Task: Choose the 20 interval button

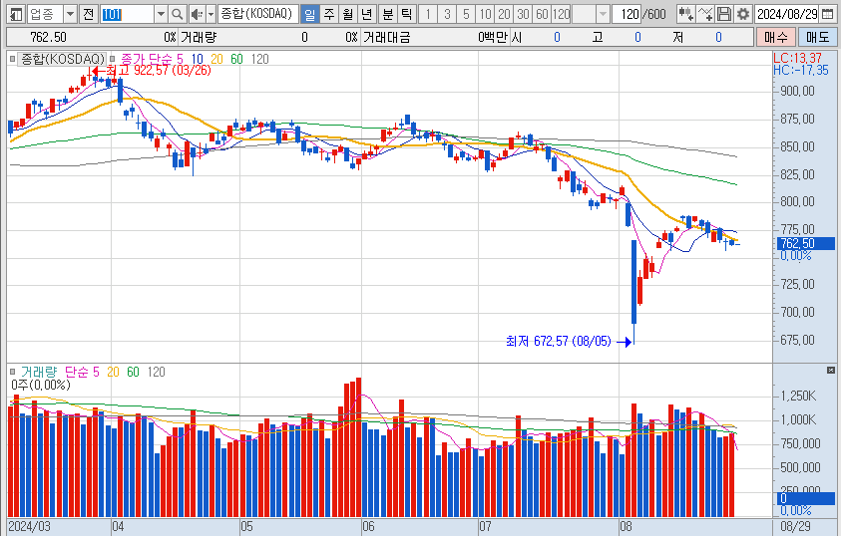Action: tap(504, 14)
